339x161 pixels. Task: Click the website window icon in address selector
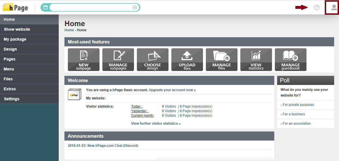(x=45, y=8)
